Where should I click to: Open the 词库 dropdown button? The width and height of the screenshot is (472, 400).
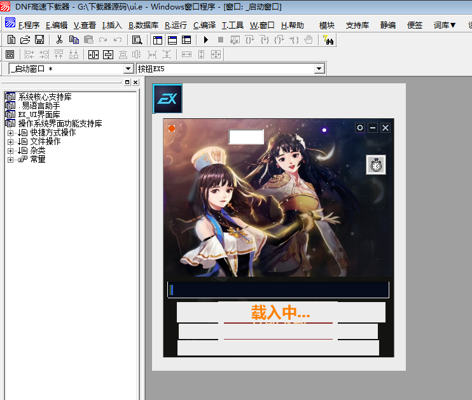pyautogui.click(x=445, y=25)
